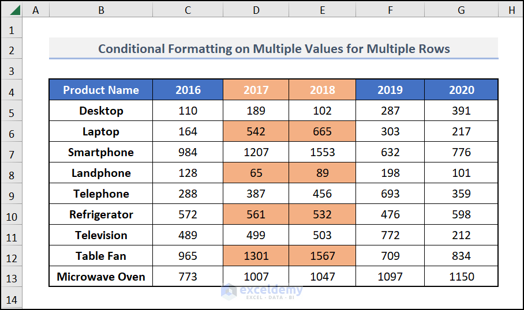The height and width of the screenshot is (310, 524).
Task: Select row 12 header
Action: click(12, 256)
